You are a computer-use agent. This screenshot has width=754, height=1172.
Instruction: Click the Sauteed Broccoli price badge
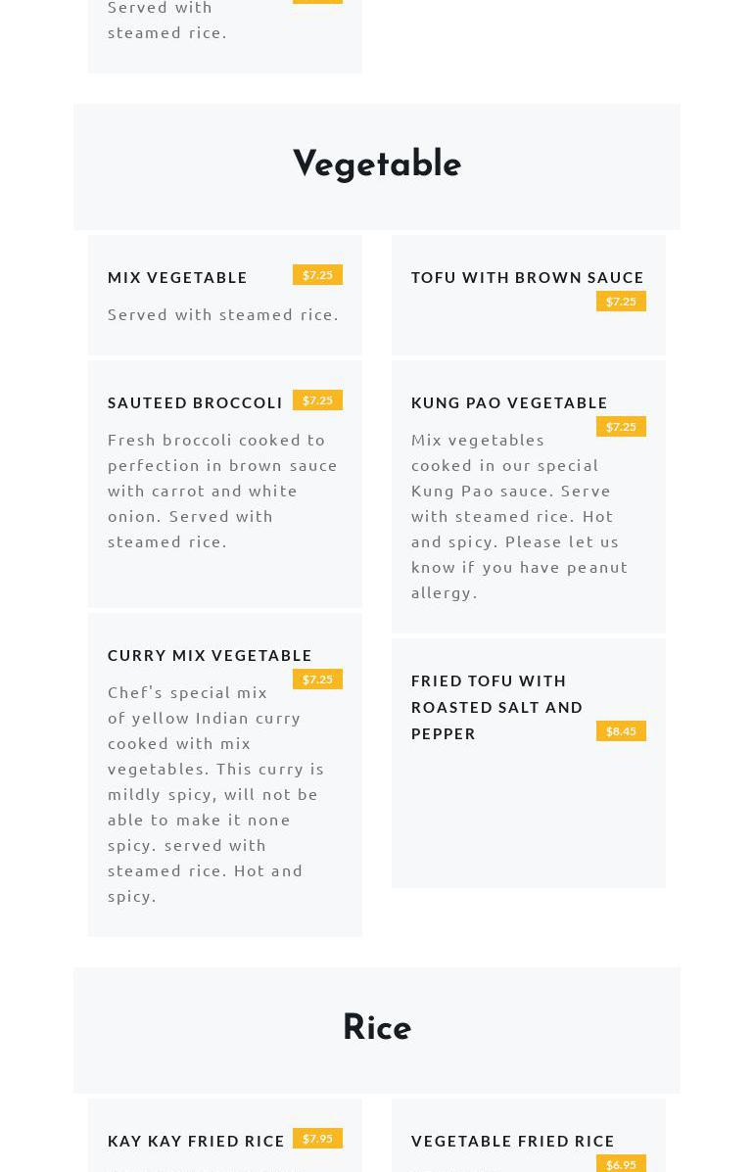coord(317,400)
